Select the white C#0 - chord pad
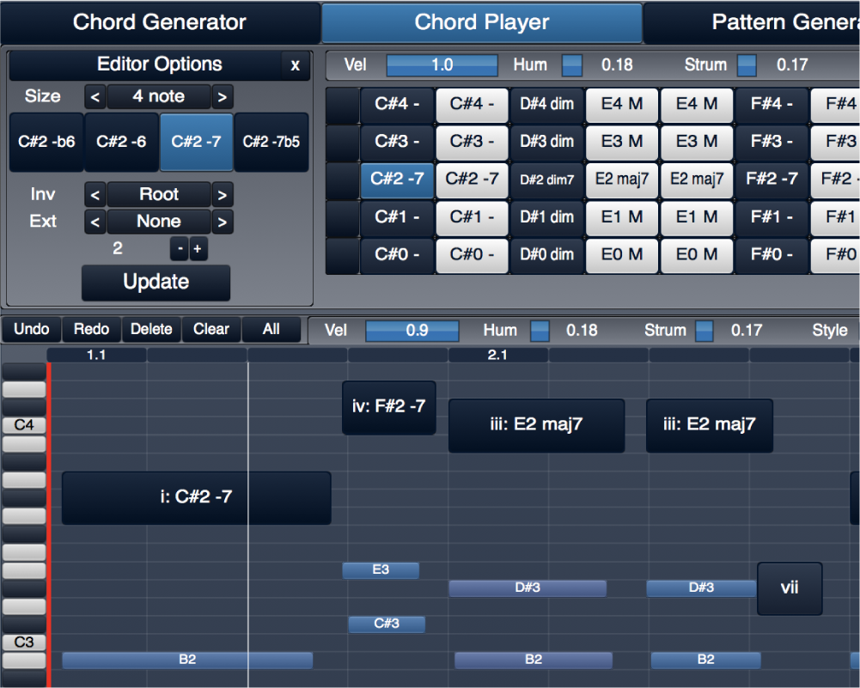The image size is (860, 688). point(472,255)
